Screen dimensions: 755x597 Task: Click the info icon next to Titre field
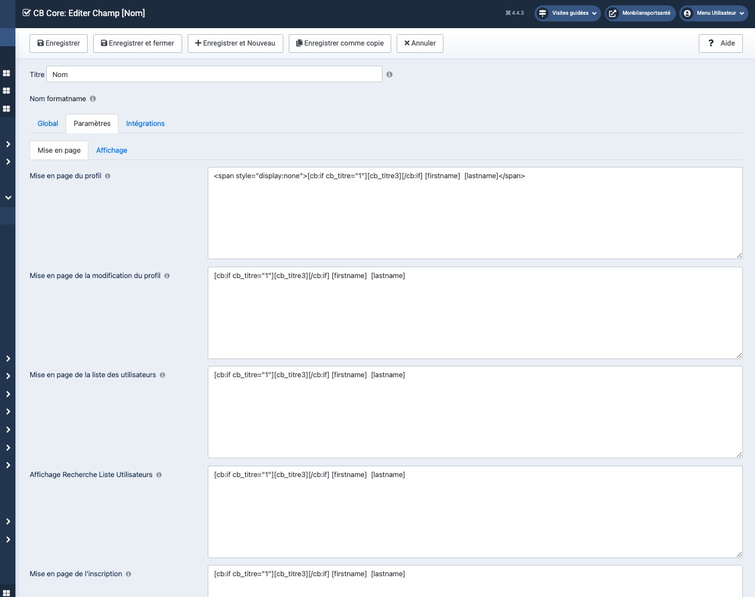(x=389, y=74)
